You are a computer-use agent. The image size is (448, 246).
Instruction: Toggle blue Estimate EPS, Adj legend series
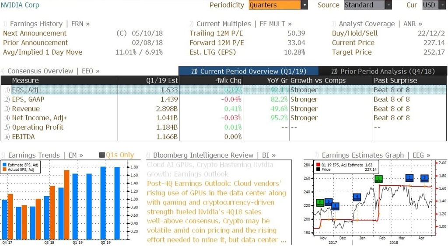4,165
